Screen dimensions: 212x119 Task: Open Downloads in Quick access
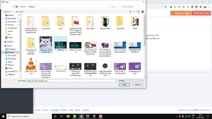click(x=12, y=19)
